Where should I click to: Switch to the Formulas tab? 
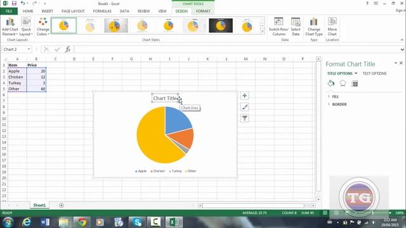[x=102, y=11]
